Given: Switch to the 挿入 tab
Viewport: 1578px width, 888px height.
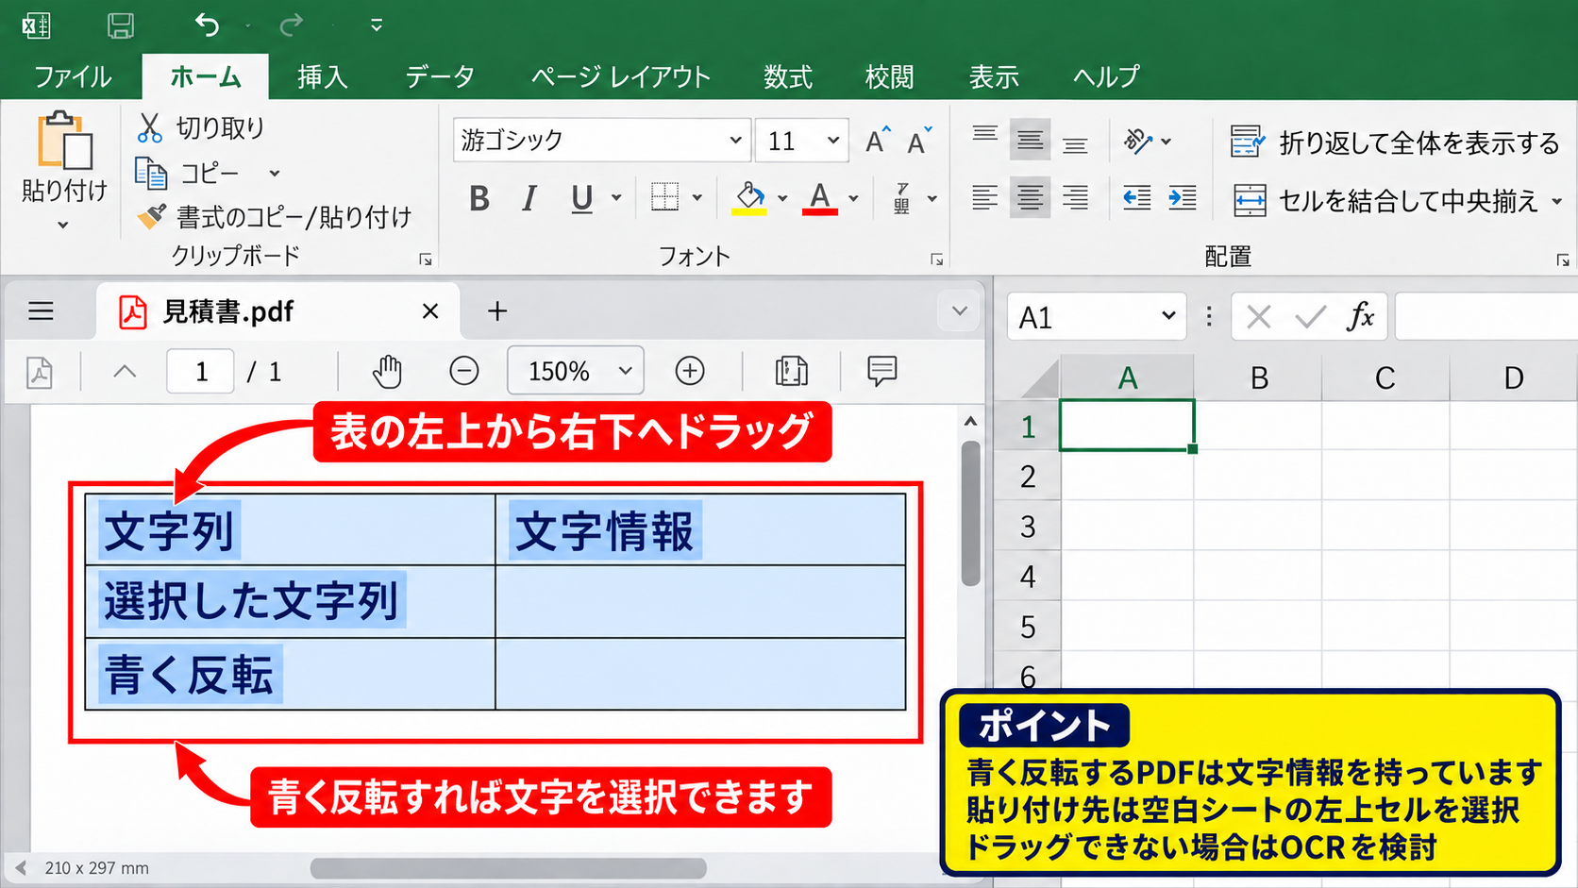Looking at the screenshot, I should click(323, 76).
